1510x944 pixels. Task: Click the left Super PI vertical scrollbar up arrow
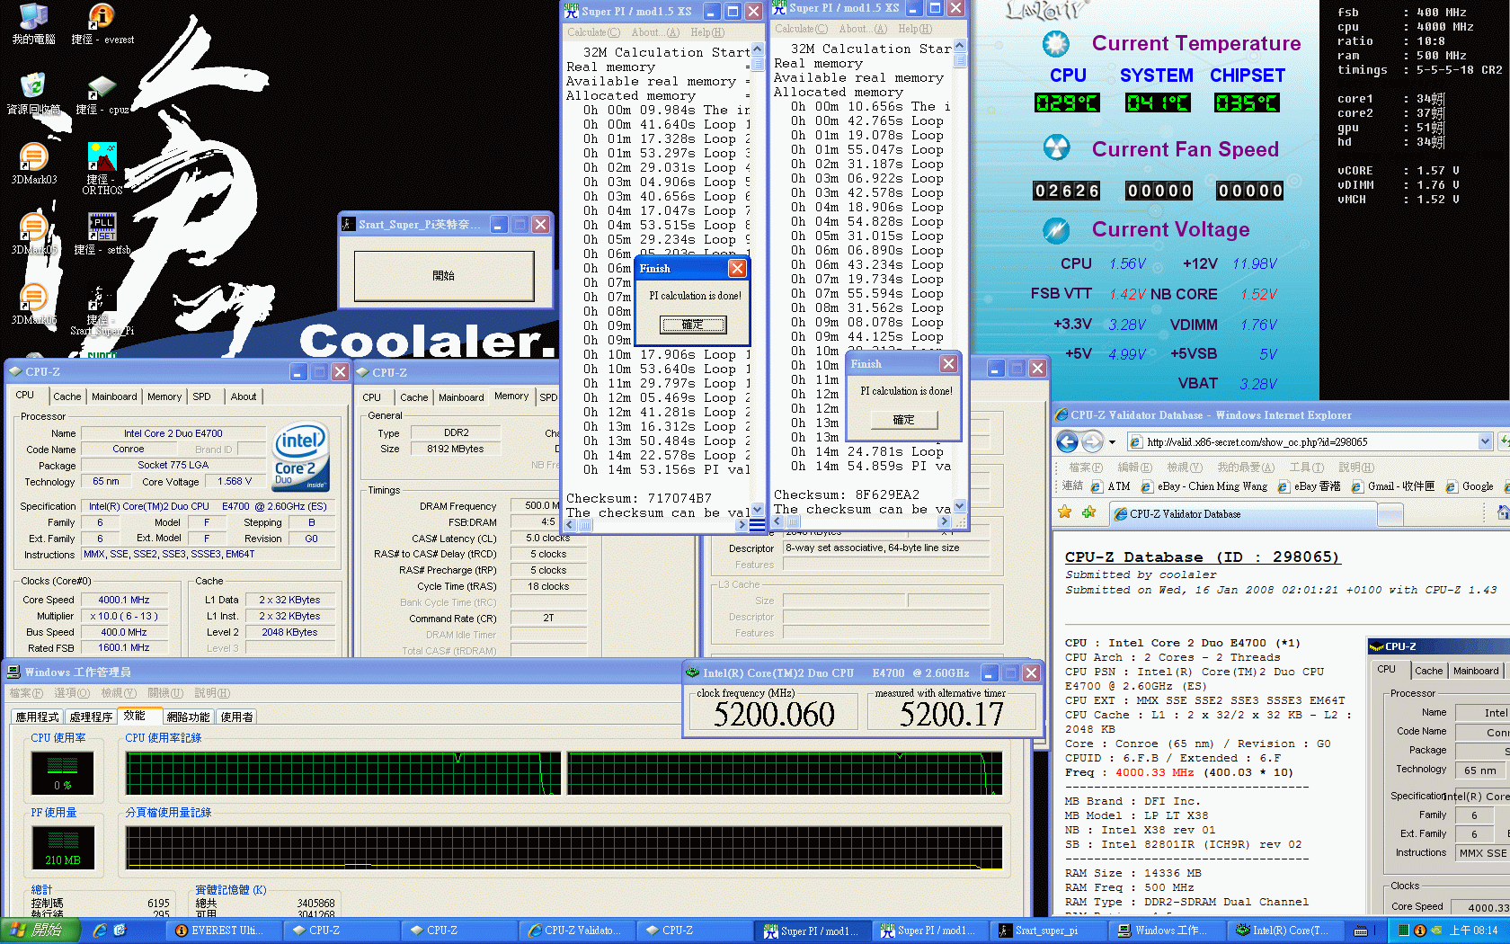point(757,49)
